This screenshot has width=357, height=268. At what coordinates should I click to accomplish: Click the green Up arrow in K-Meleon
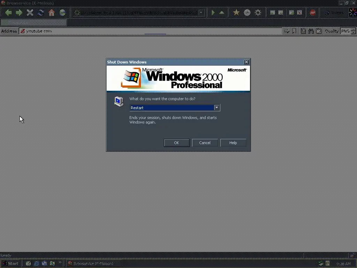[x=221, y=13]
